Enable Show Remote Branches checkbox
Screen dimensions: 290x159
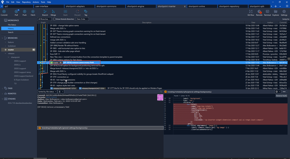[54, 19]
